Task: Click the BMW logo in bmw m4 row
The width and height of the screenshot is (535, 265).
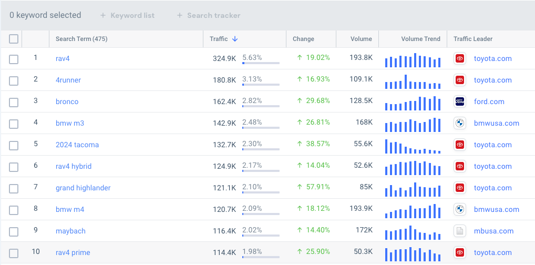Action: pos(460,210)
